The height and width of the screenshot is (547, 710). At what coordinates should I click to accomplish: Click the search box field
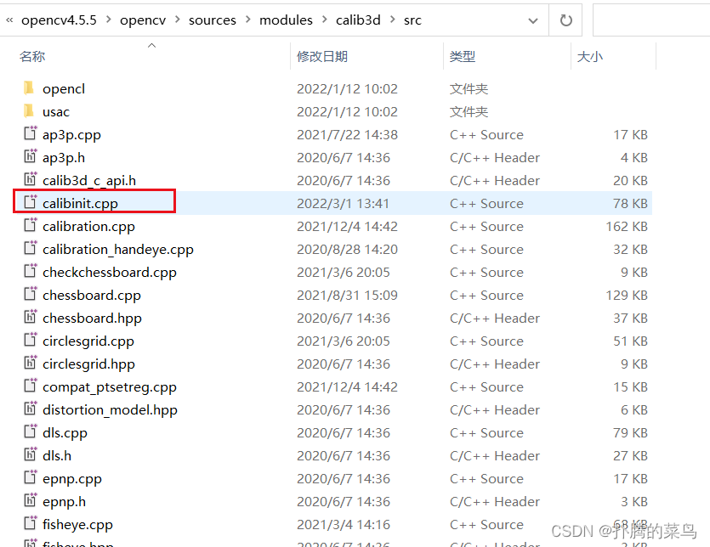click(x=651, y=20)
